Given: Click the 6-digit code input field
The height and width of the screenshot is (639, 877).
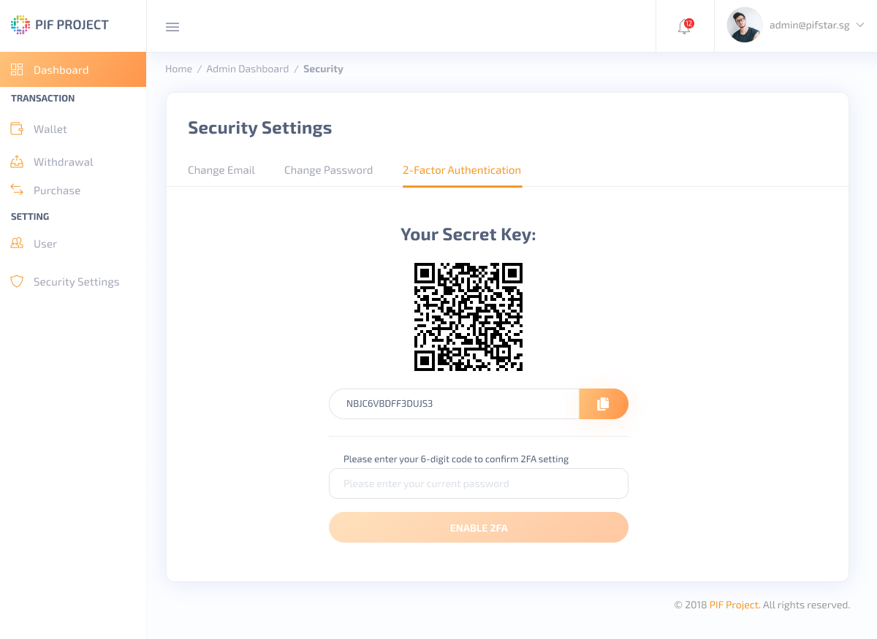Looking at the screenshot, I should click(479, 483).
